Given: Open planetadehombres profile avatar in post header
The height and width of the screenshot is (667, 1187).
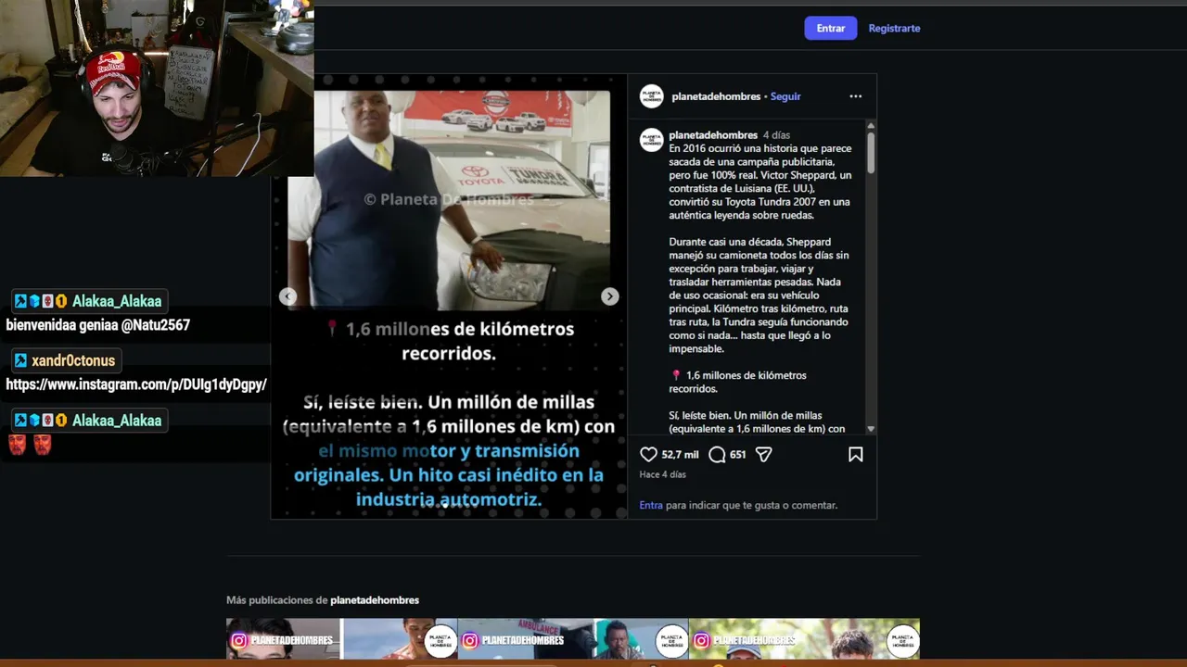Looking at the screenshot, I should coord(652,96).
